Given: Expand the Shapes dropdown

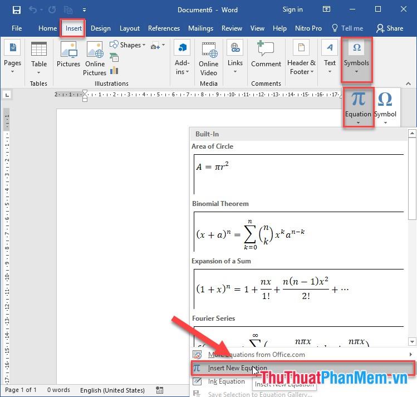Looking at the screenshot, I should pyautogui.click(x=127, y=45).
